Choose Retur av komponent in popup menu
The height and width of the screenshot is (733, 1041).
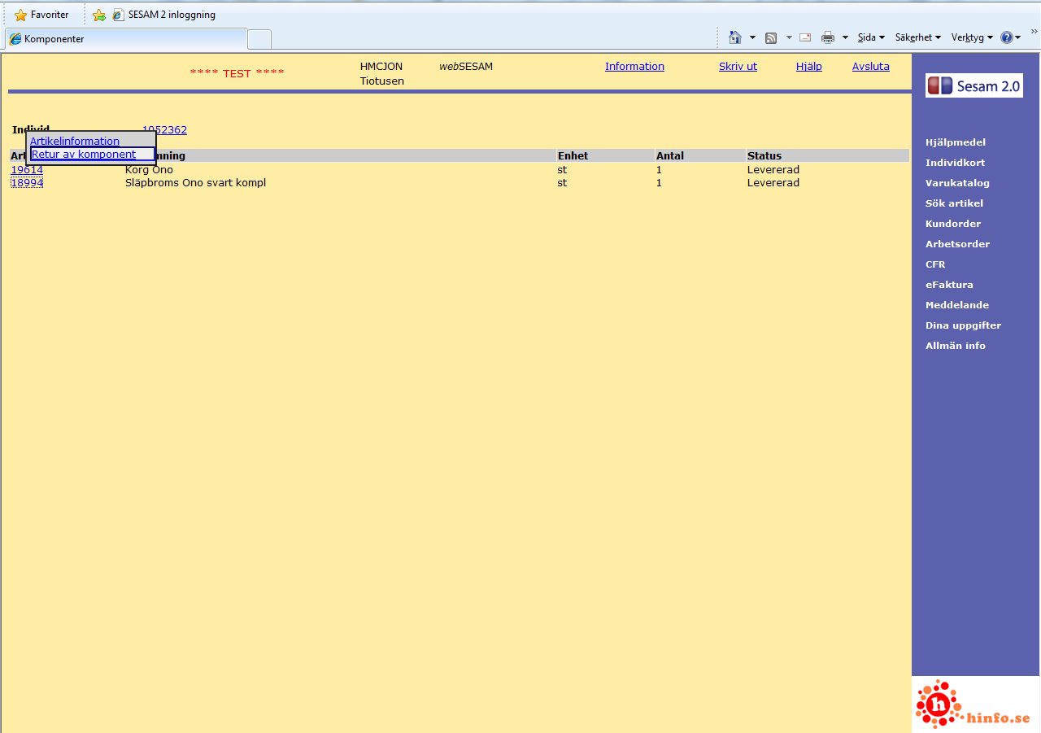click(84, 154)
